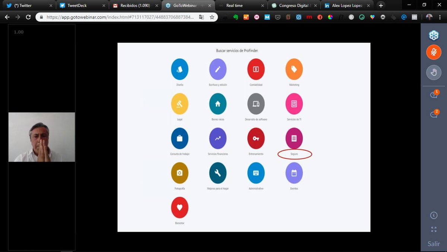Toggle full screen view icon
This screenshot has width=447, height=252.
(434, 229)
